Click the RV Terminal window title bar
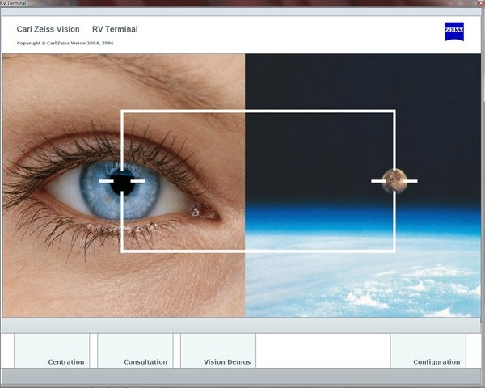485x388 pixels. tap(241, 3)
